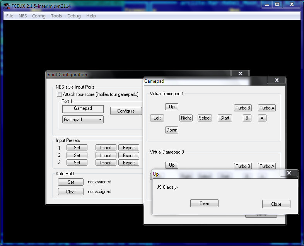This screenshot has height=246, width=304.
Task: Close the Input Configuration window
Action: [241, 73]
